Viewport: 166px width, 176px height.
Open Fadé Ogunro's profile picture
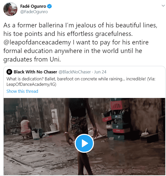click(x=9, y=9)
